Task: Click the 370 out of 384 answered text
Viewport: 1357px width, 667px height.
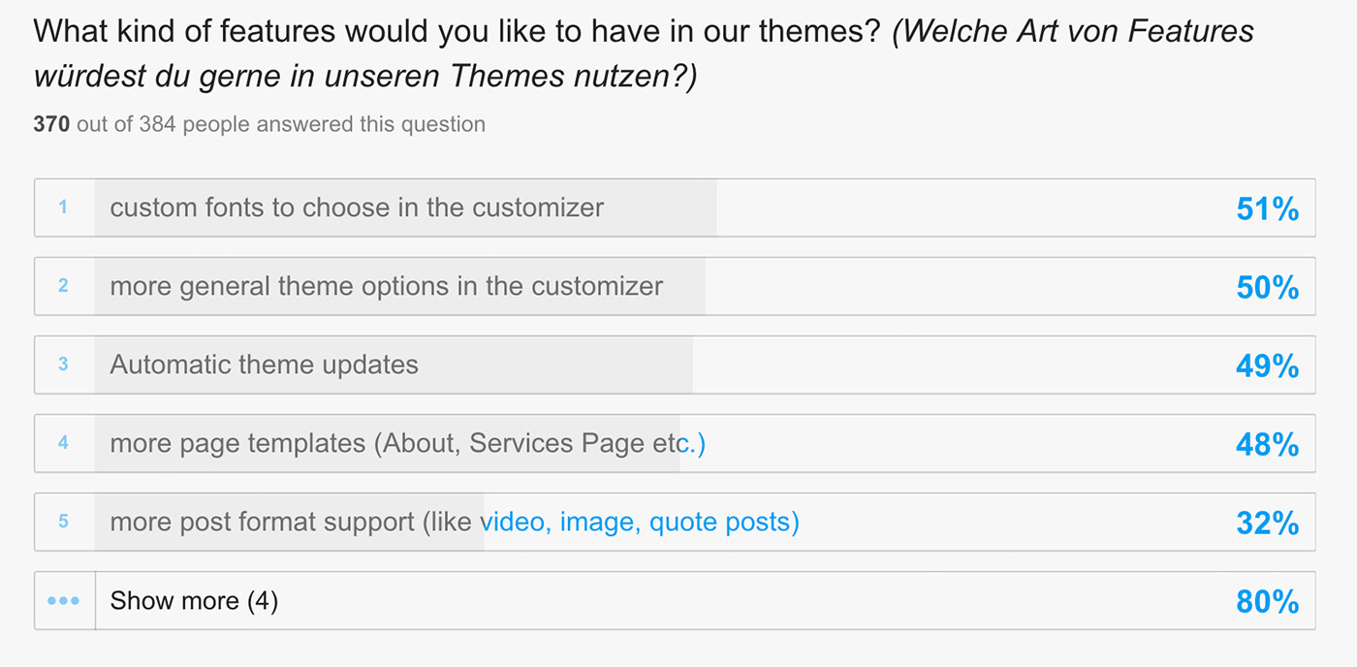Action: pos(259,124)
